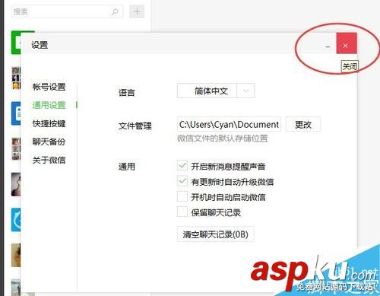The width and height of the screenshot is (380, 296).
Task: Open the 简体中文 language dropdown
Action: click(x=216, y=91)
